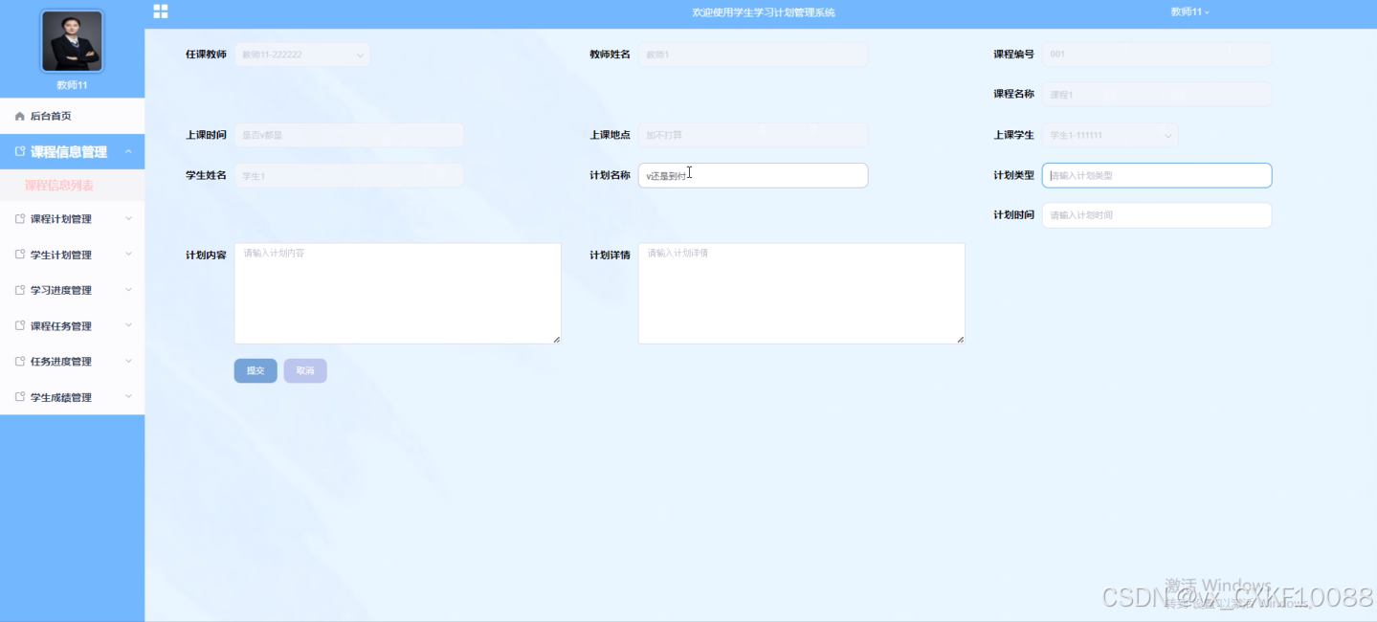Screen dimensions: 1377x622
Task: Focus the 计划时间 input field
Action: point(1157,215)
